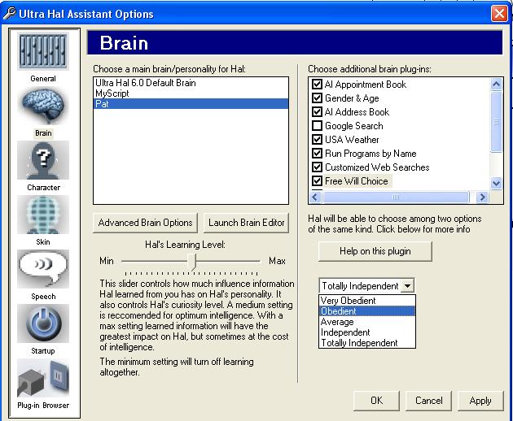Uncheck the Free Will Choice plug-in
The width and height of the screenshot is (513, 421).
point(317,181)
